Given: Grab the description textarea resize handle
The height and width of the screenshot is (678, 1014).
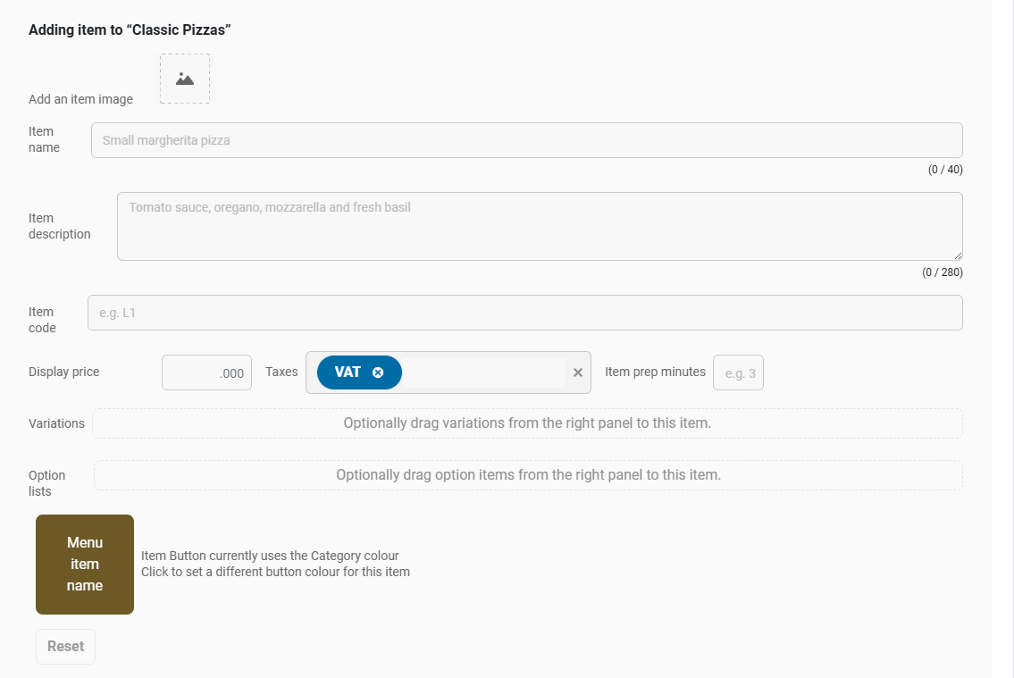Looking at the screenshot, I should click(958, 255).
